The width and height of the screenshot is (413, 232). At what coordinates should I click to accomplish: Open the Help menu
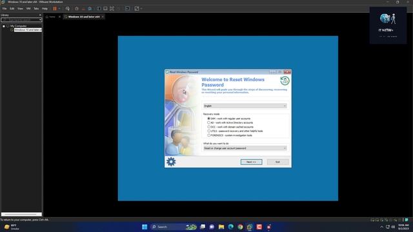[45, 8]
